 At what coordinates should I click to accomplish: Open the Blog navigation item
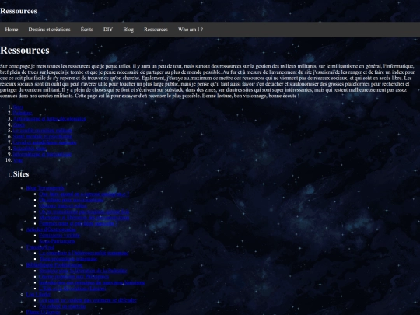(x=128, y=30)
